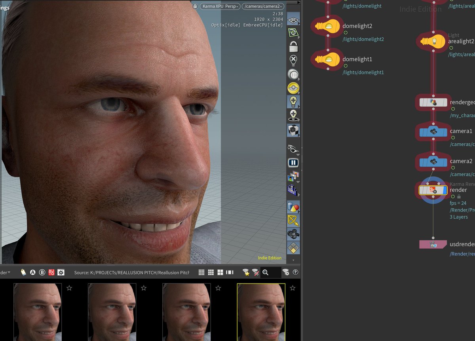Click the camera lock icon in viewport header
This screenshot has height=341, width=475.
(195, 6)
